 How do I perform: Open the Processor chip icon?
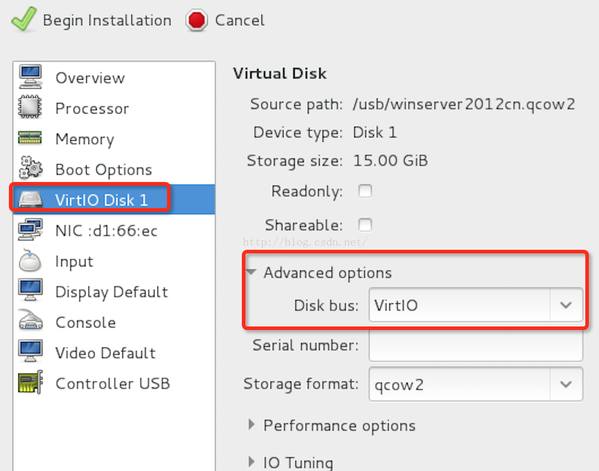tap(30, 107)
